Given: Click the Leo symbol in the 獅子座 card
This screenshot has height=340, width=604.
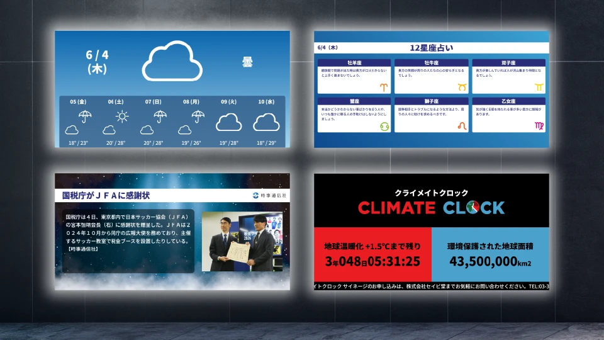Looking at the screenshot, I should coord(462,126).
